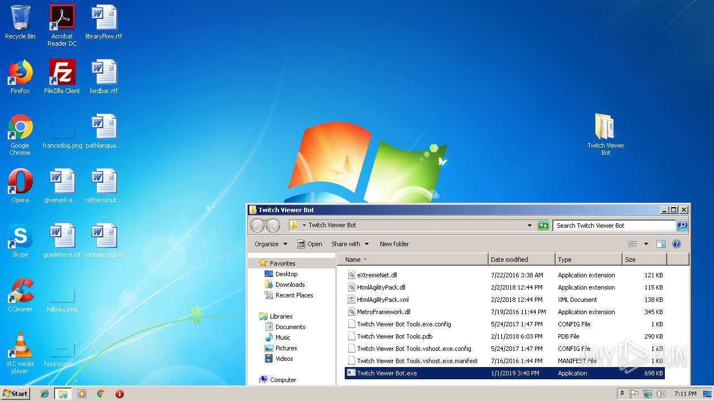Select Computer in the navigation pane
714x401 pixels.
pos(278,380)
